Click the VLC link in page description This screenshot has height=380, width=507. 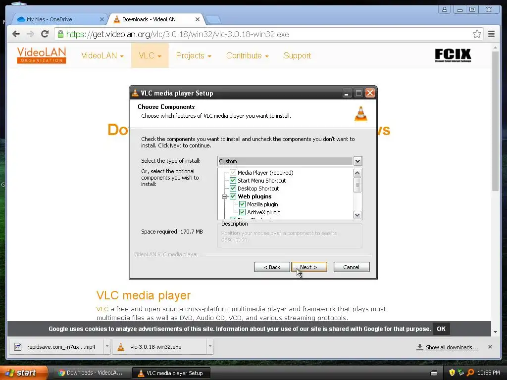[x=102, y=309]
